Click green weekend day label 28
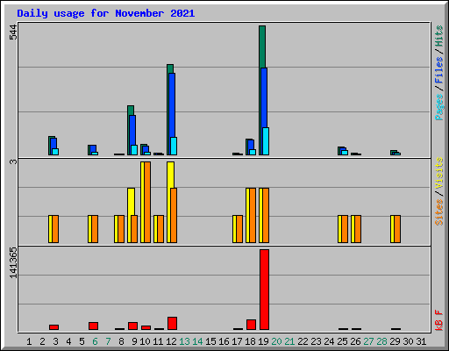The width and height of the screenshot is (449, 351). tap(381, 341)
